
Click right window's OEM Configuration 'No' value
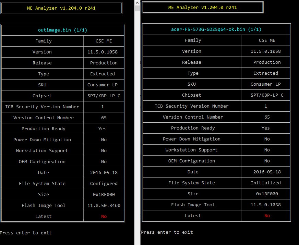(267, 161)
